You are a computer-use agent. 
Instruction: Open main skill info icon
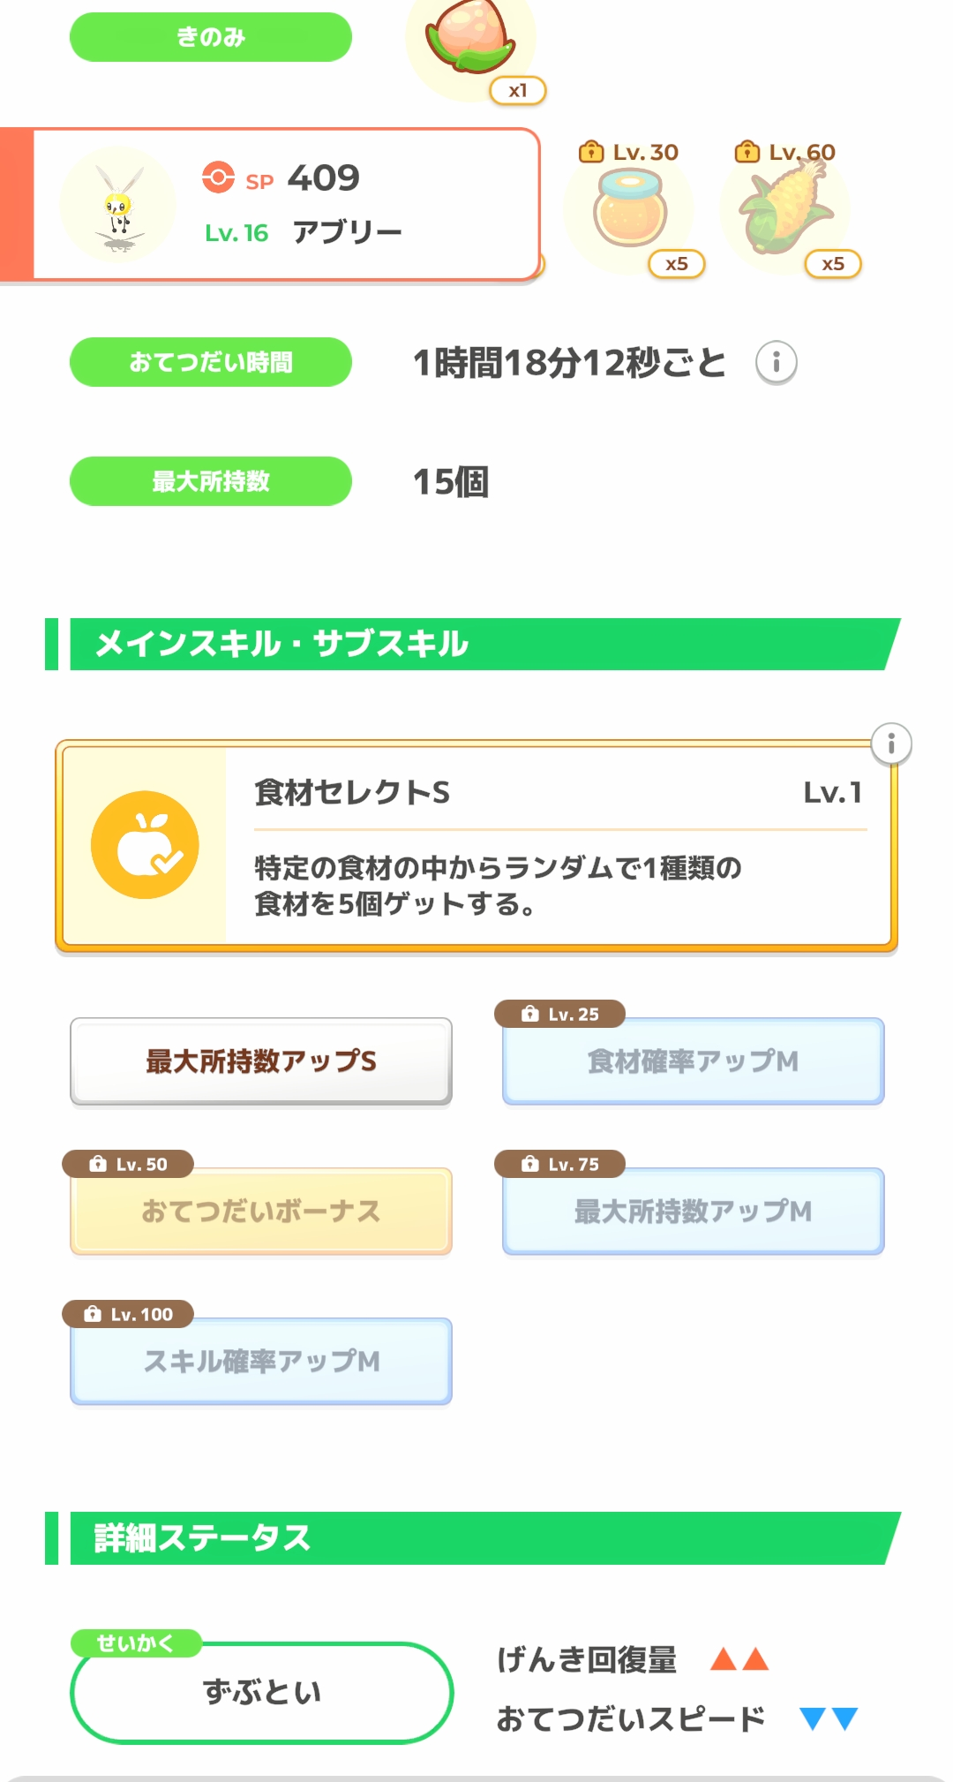(891, 744)
